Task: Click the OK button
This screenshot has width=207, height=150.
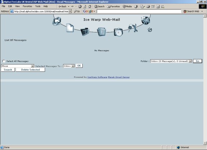Action: (79, 66)
